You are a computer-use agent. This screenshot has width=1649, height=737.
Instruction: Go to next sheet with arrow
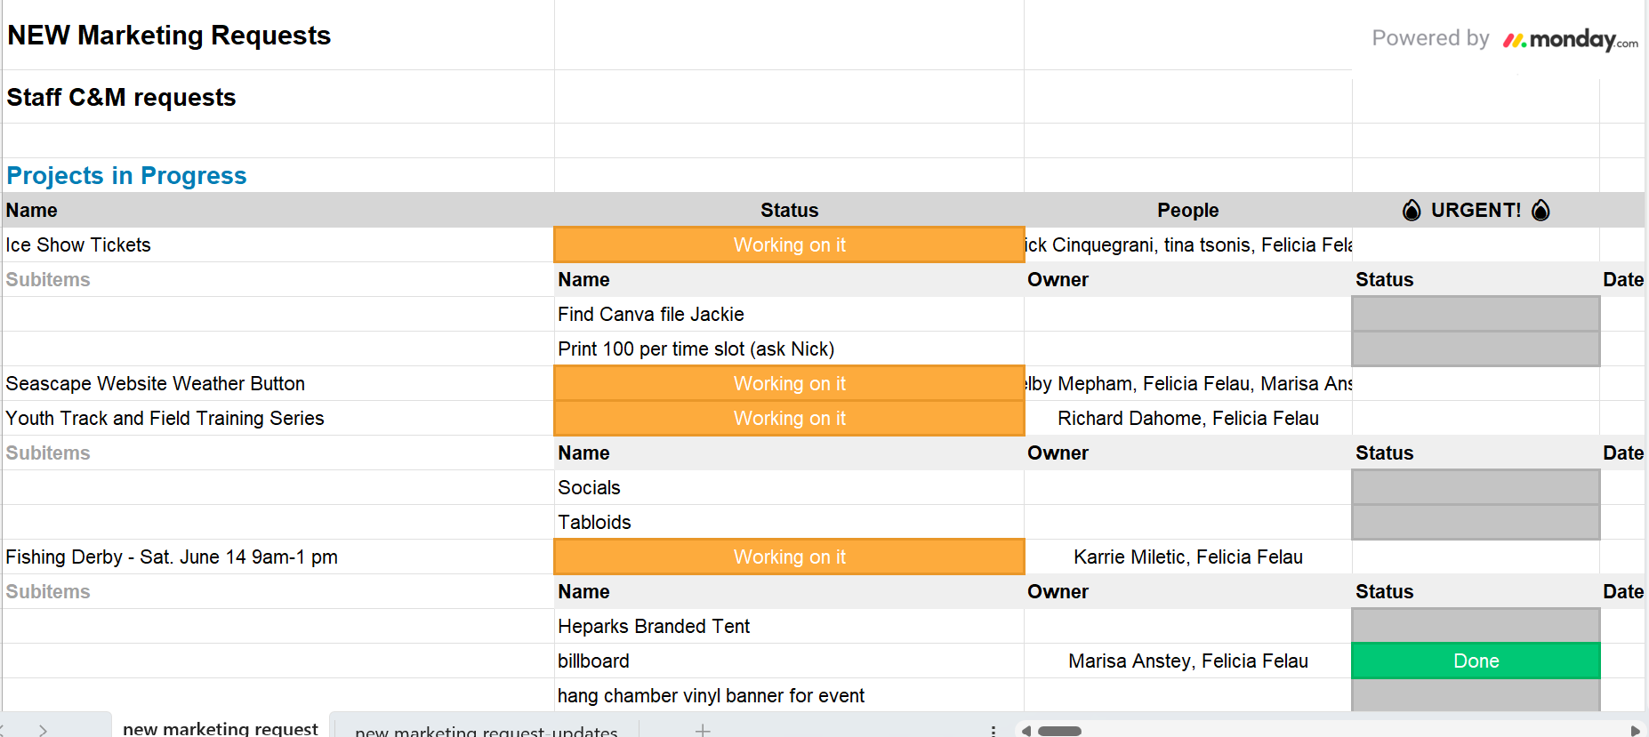[x=43, y=730]
